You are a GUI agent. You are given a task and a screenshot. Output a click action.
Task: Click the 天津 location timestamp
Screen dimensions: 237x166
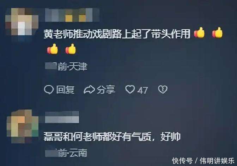[x=66, y=67]
